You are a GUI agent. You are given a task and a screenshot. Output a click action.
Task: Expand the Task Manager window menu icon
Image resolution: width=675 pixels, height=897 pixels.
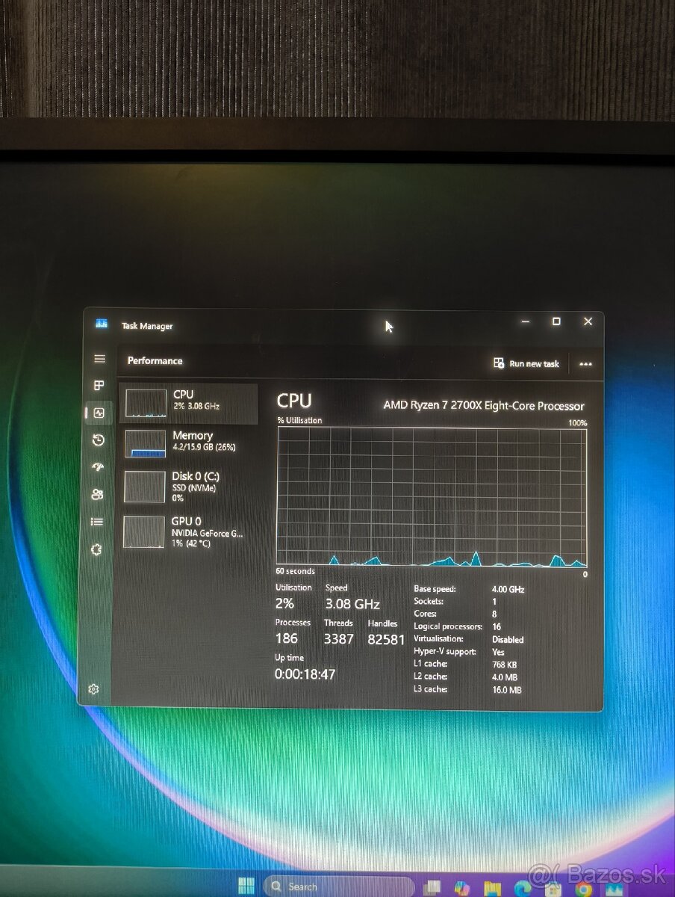point(101,325)
